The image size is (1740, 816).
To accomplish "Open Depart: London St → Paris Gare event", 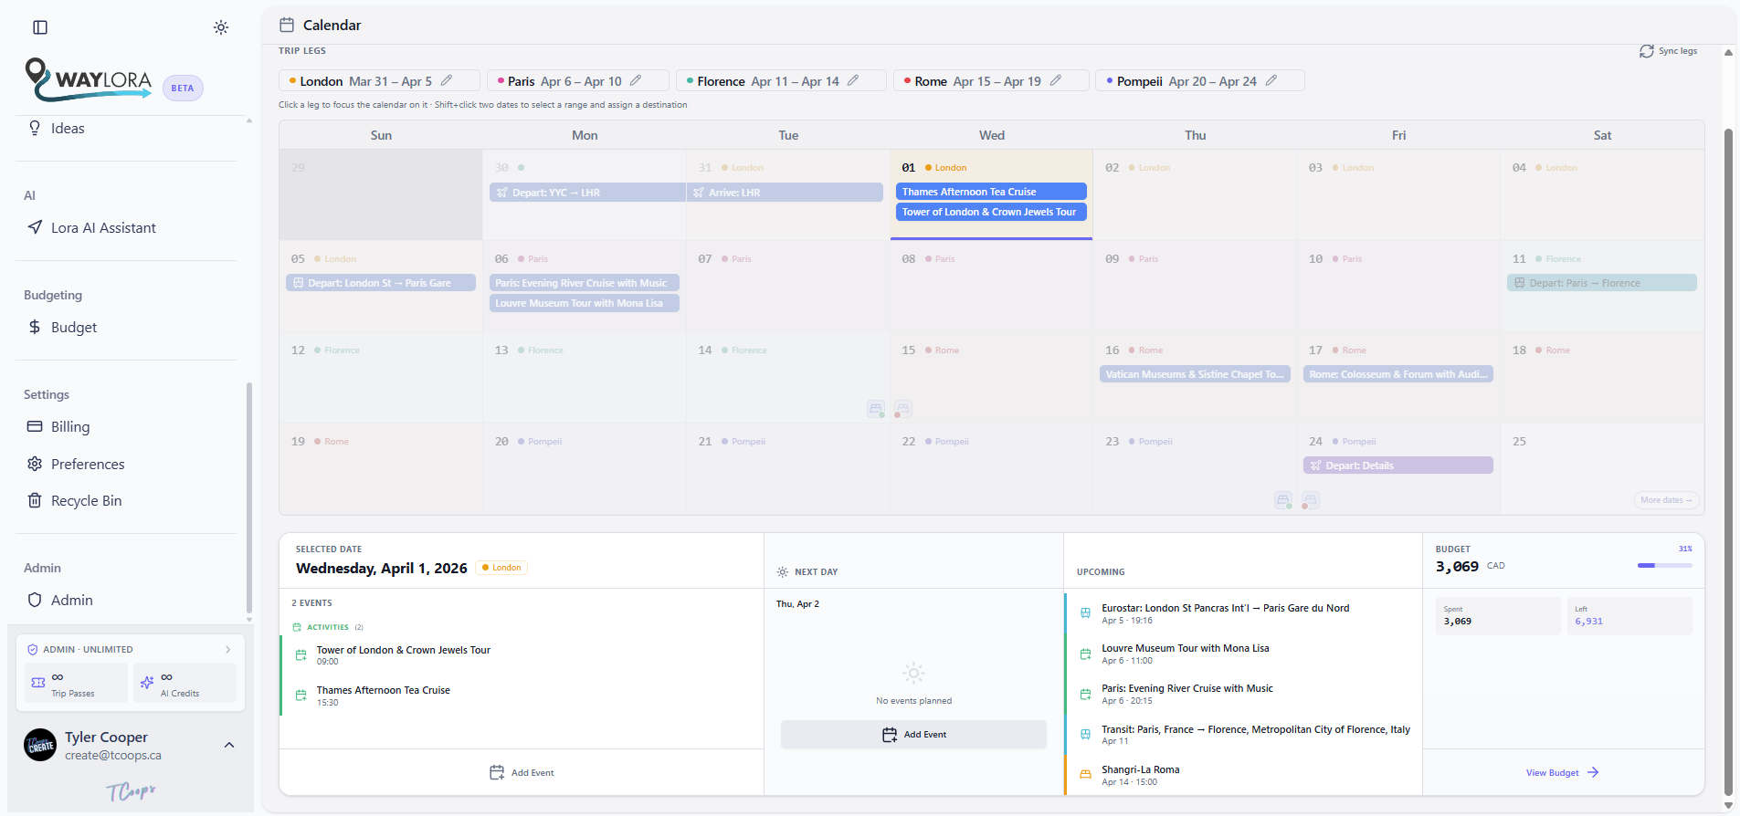I will pos(381,283).
